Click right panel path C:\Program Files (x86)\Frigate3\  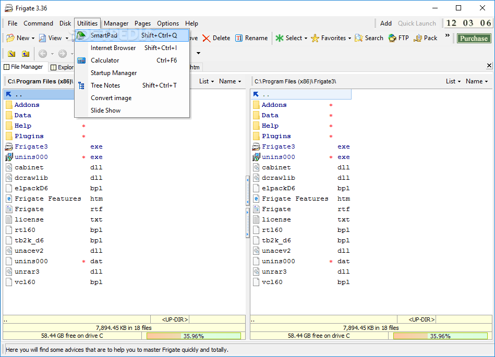tap(295, 81)
